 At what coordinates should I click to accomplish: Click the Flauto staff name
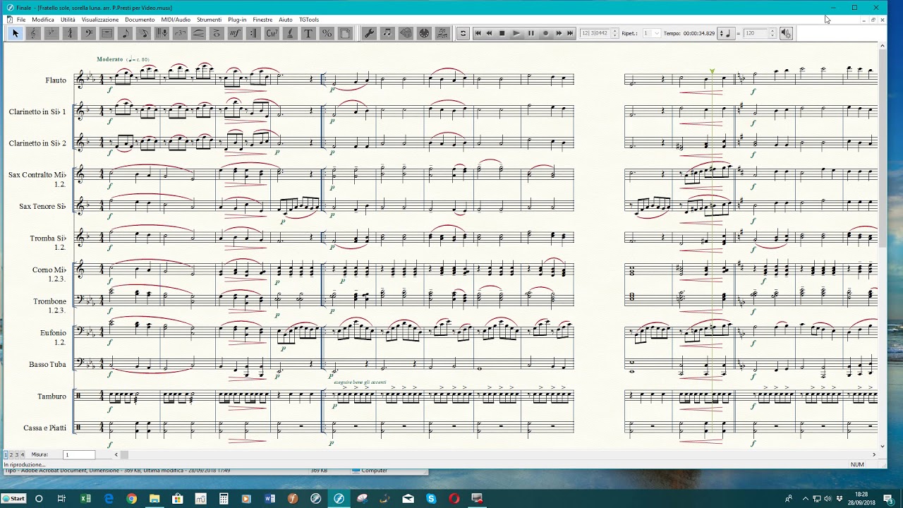[56, 80]
